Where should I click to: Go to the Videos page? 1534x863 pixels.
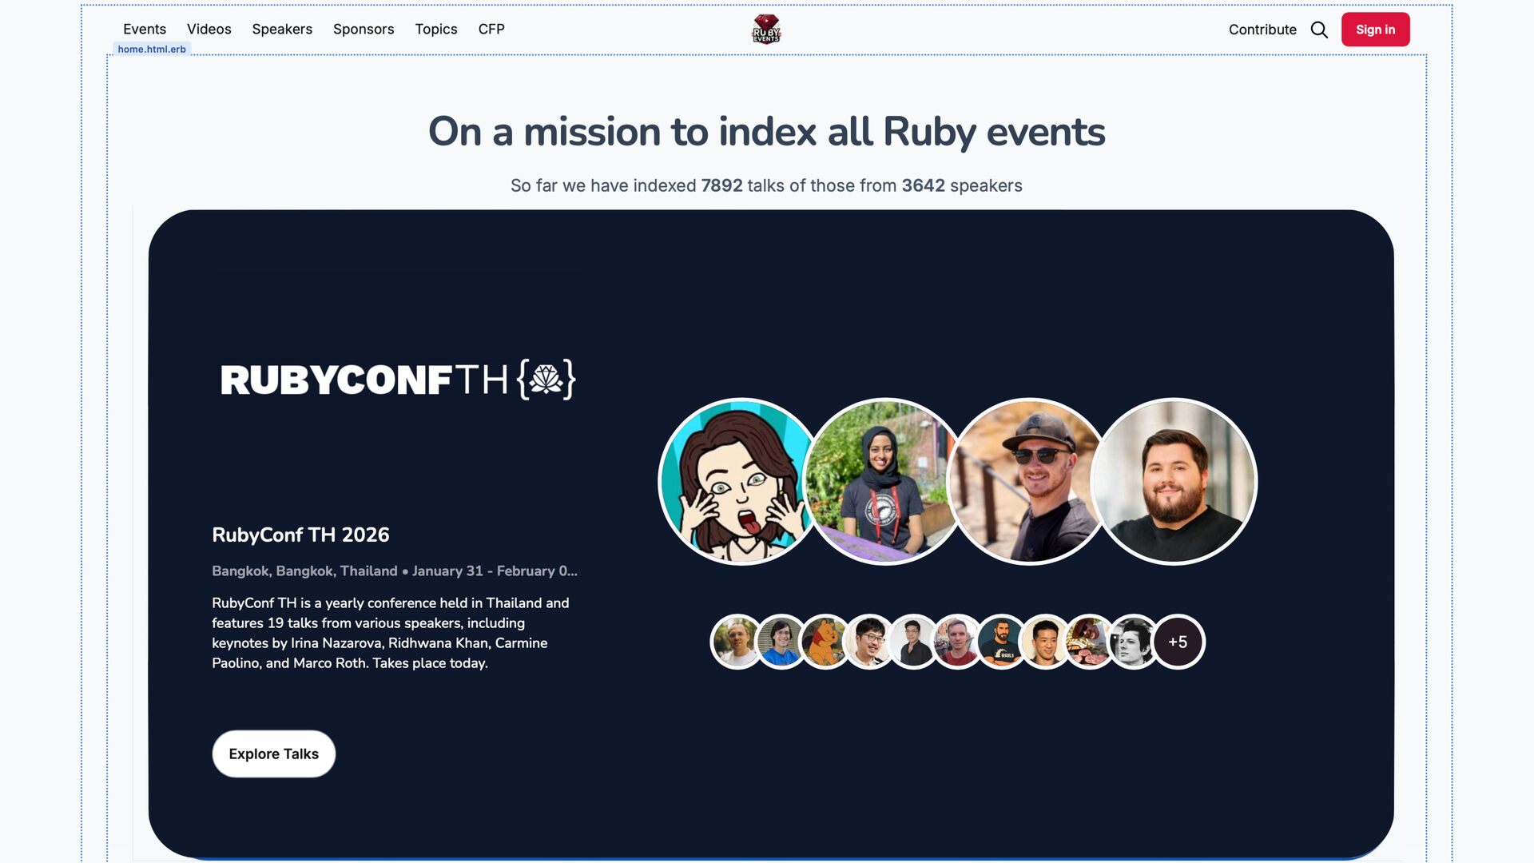click(x=209, y=29)
